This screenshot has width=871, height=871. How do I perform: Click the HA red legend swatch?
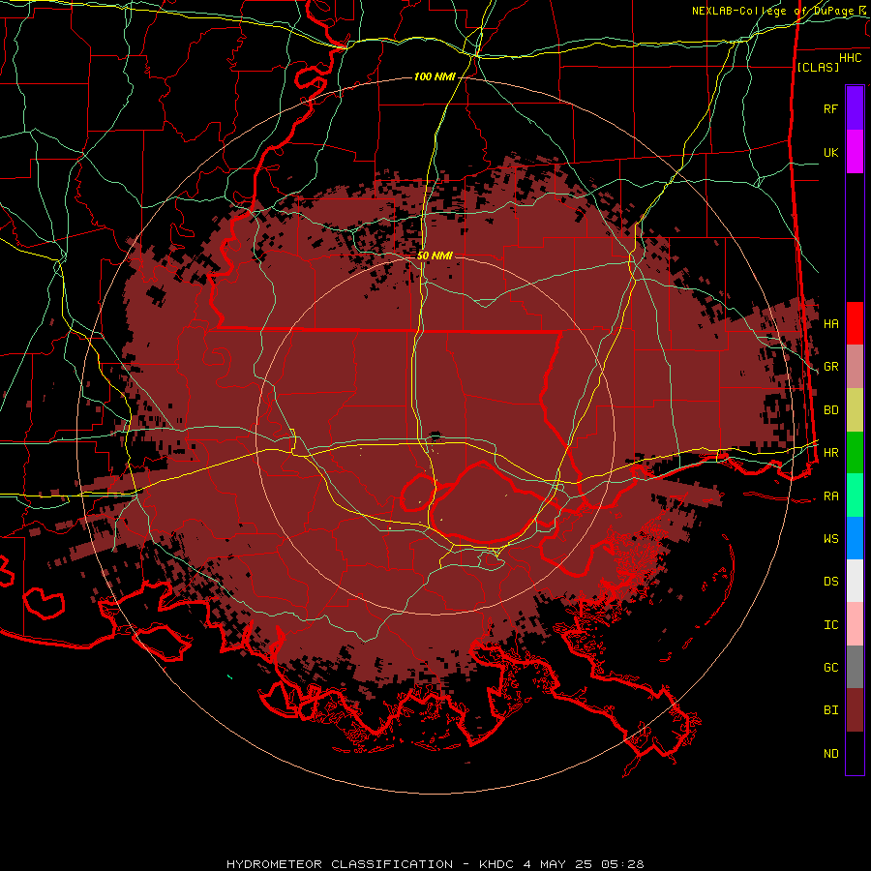(x=855, y=323)
